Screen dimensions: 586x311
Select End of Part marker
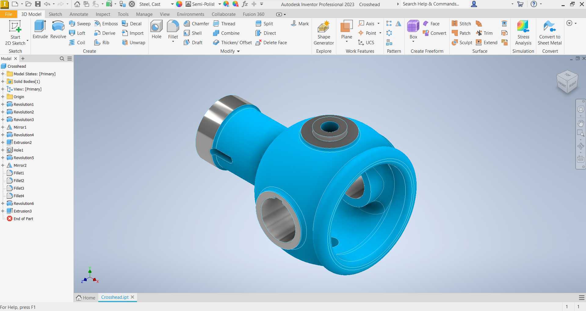tap(23, 219)
